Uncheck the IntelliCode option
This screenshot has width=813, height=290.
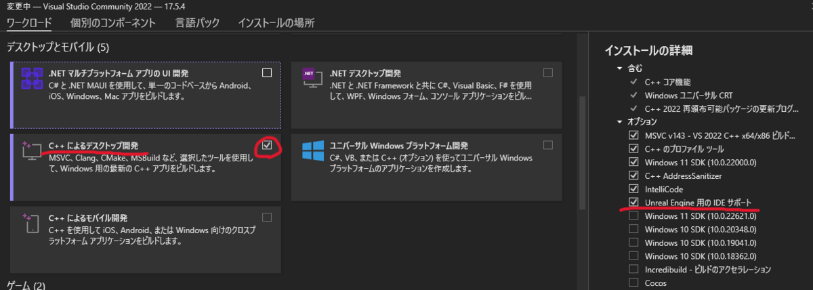633,188
